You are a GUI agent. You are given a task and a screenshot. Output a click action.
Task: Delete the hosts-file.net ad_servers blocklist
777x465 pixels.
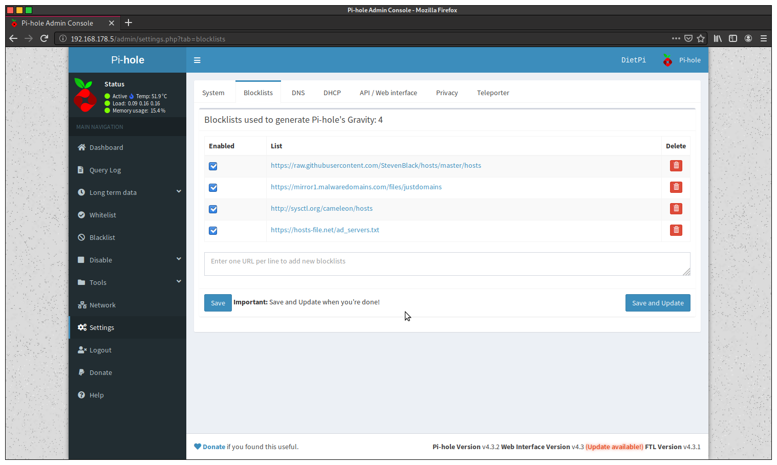click(676, 230)
